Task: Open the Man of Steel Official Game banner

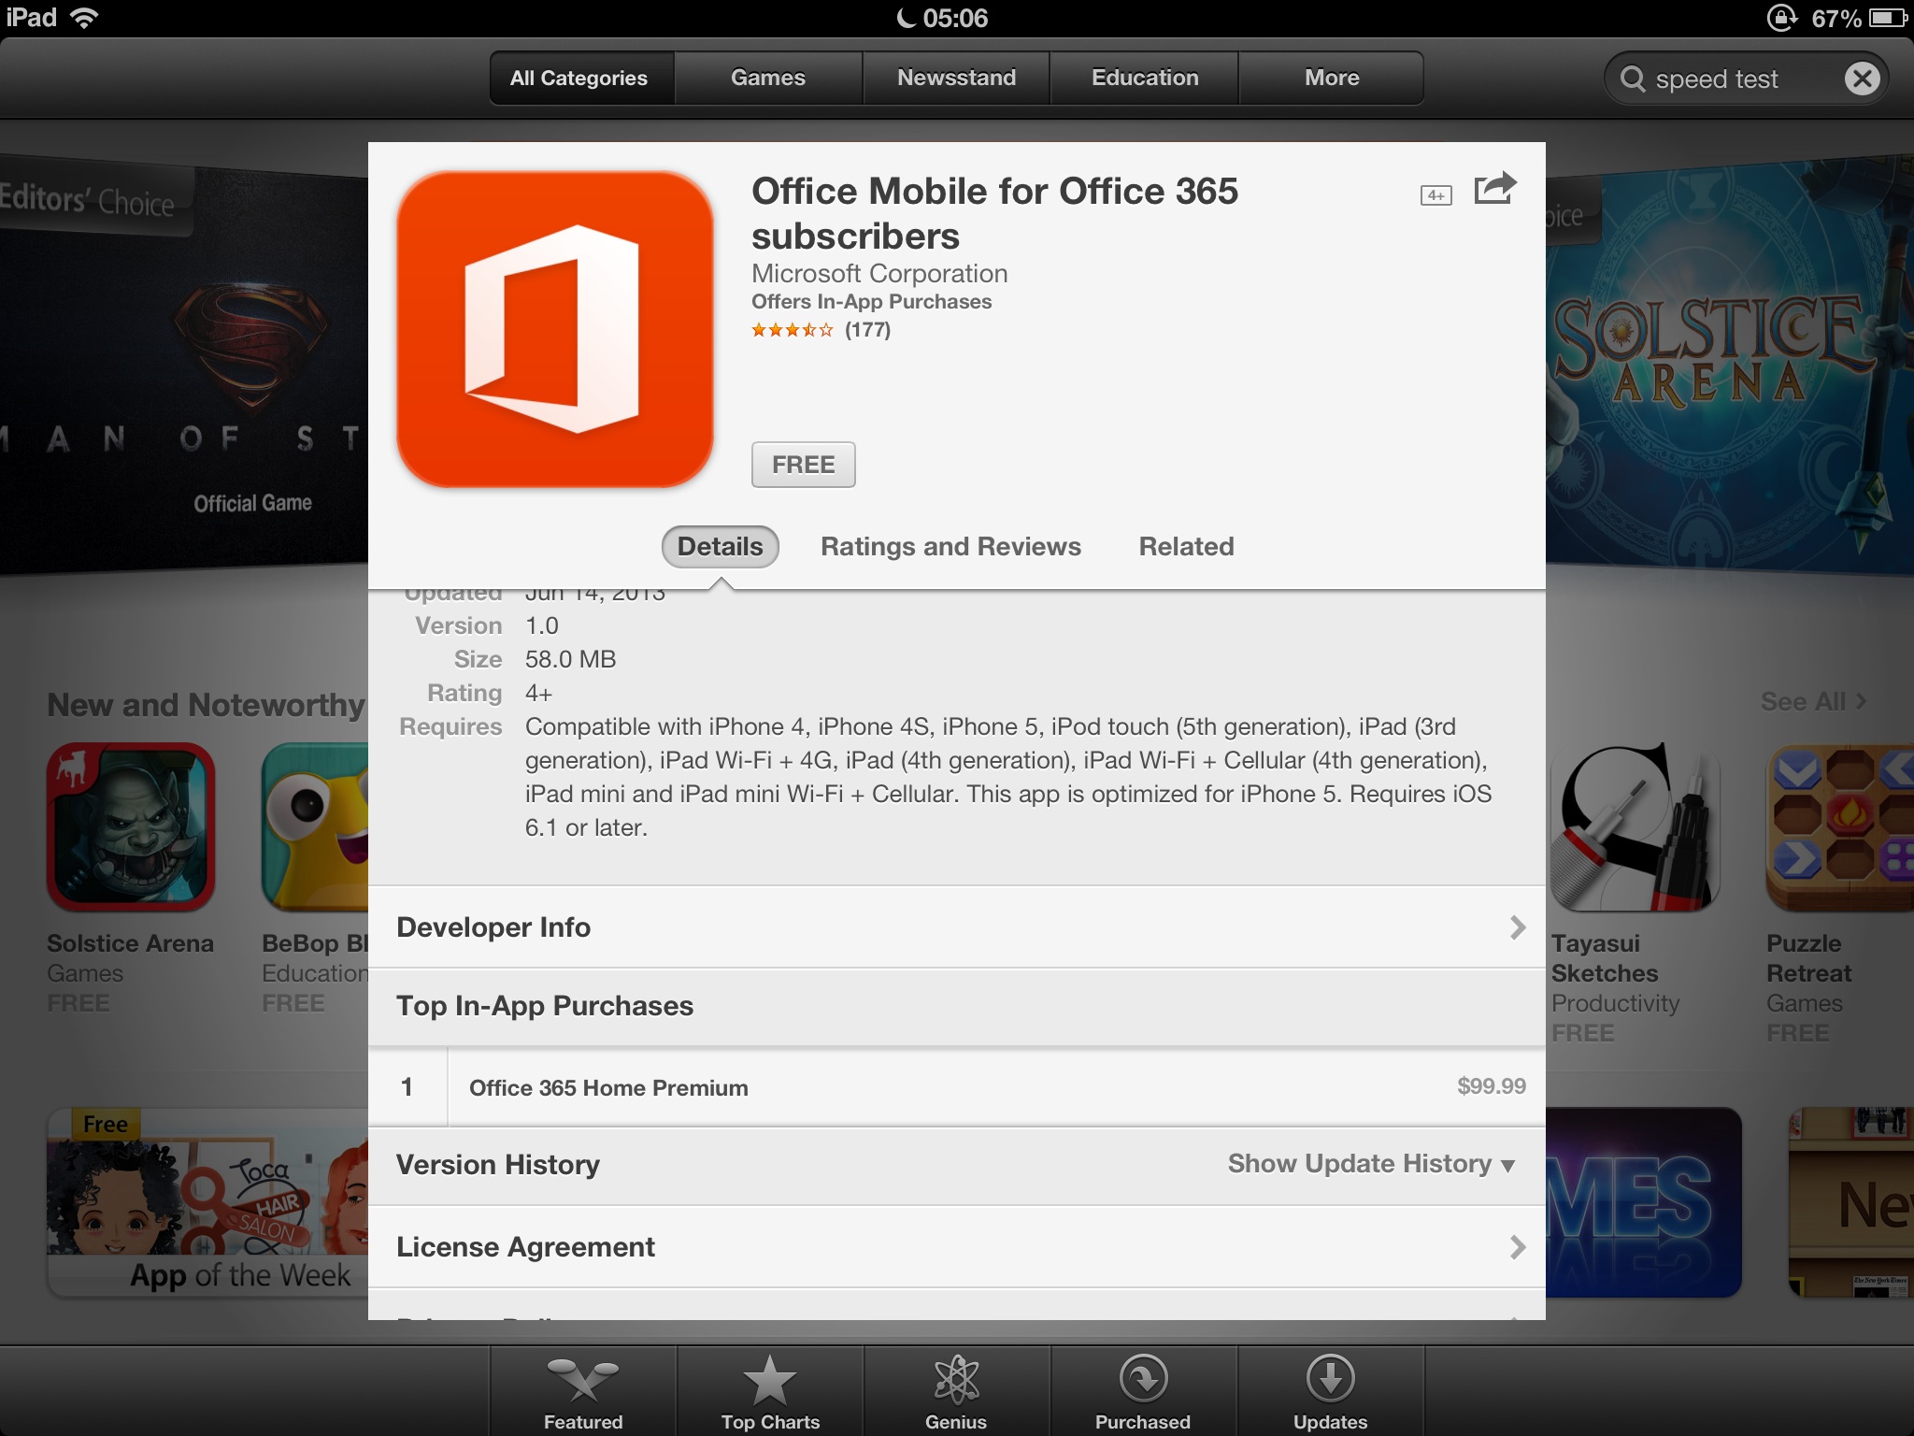Action: [x=184, y=365]
